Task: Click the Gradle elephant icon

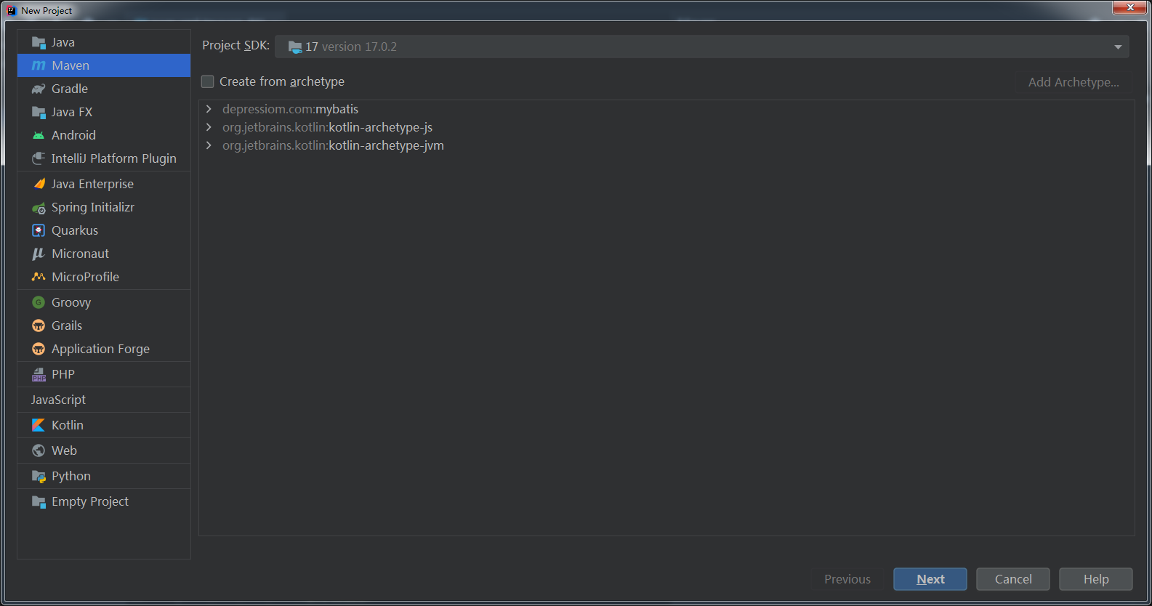Action: [x=39, y=89]
